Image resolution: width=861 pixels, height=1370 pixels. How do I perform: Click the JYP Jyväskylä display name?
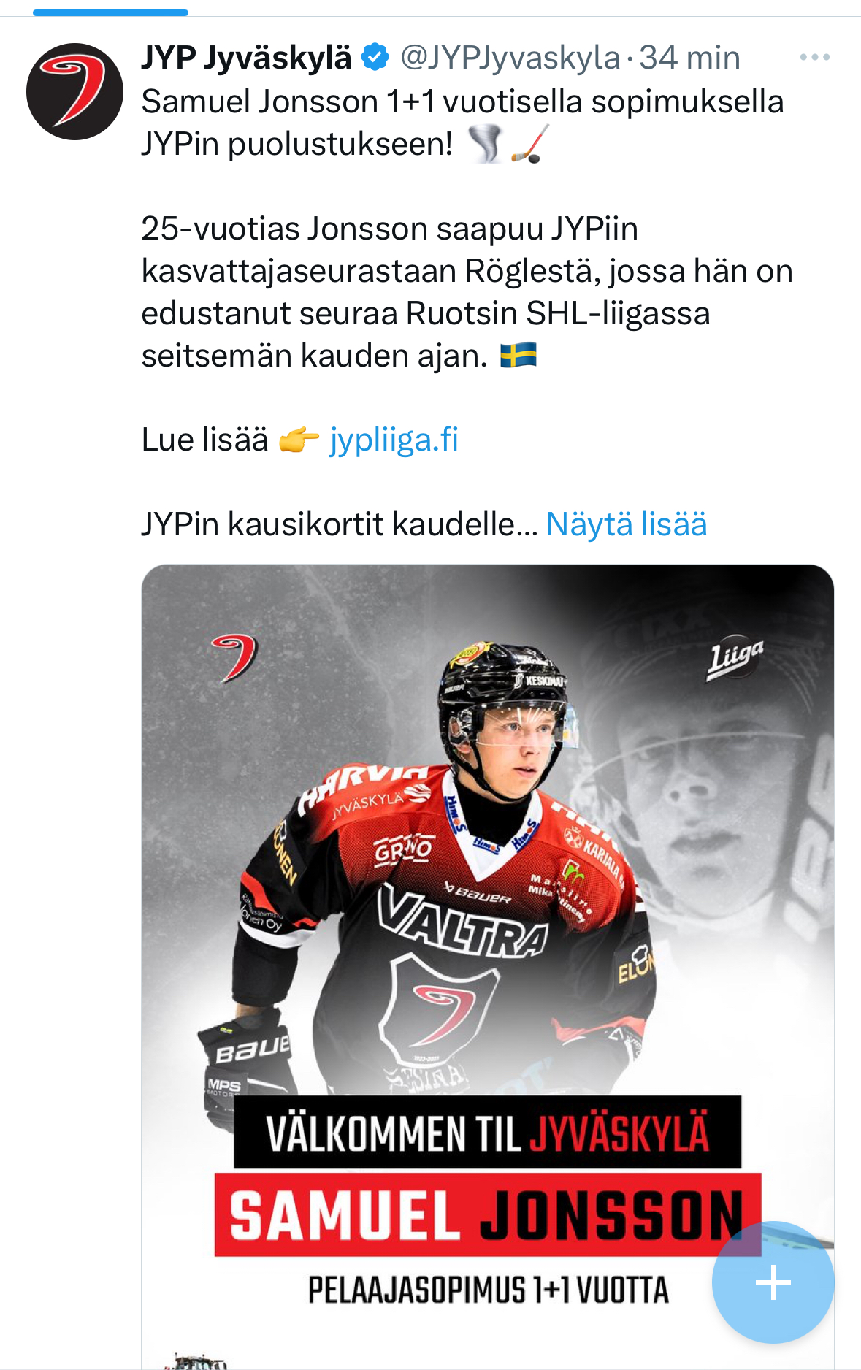(246, 57)
